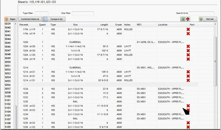Click the checklist icon beside Compare list
The width and height of the screenshot is (221, 130).
(x=45, y=19)
